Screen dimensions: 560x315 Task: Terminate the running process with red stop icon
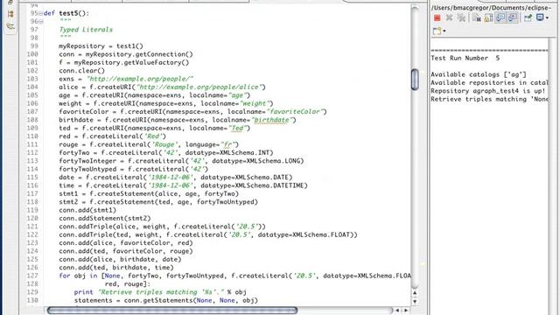437,17
